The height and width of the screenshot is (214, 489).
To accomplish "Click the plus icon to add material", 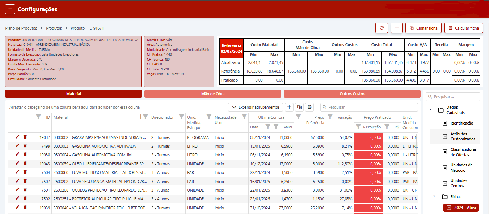I will [289, 107].
